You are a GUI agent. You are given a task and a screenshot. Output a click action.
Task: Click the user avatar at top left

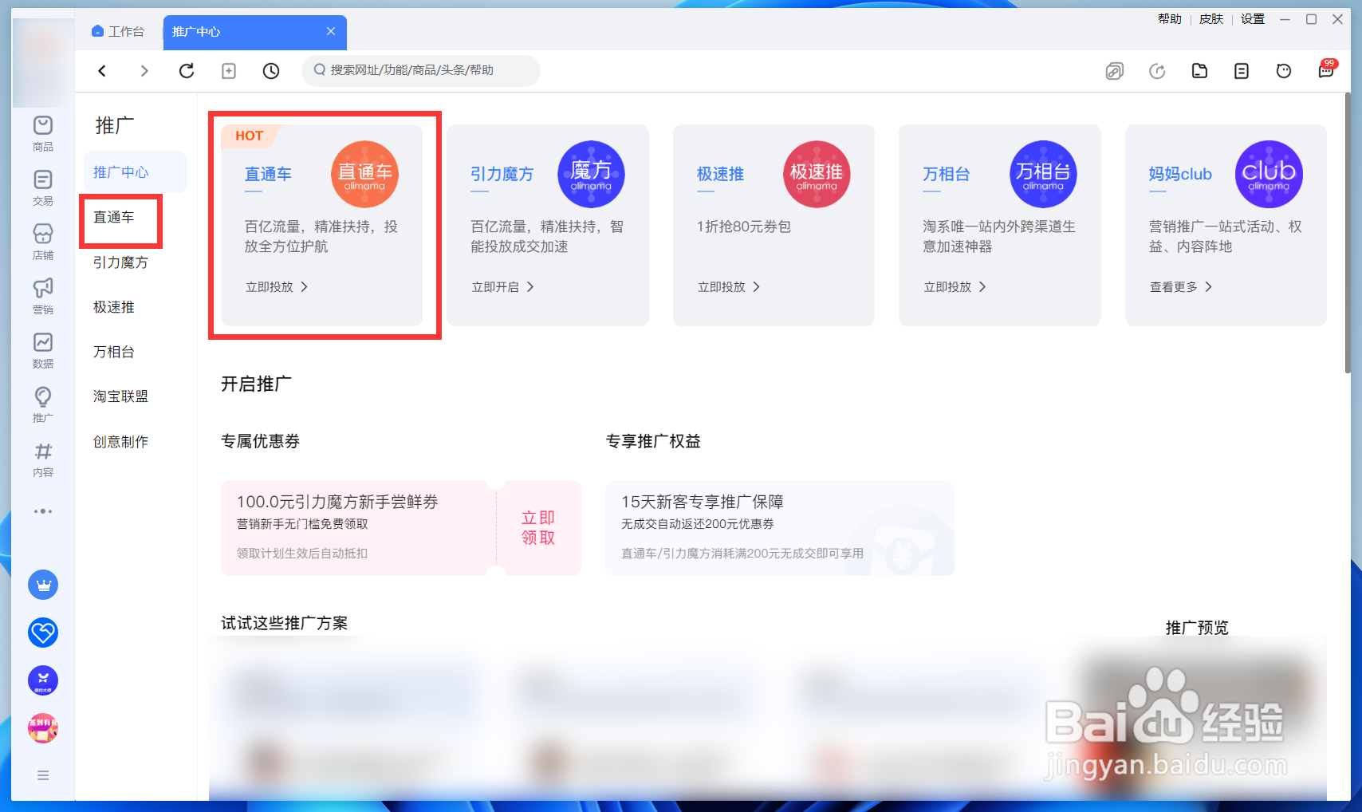43,62
